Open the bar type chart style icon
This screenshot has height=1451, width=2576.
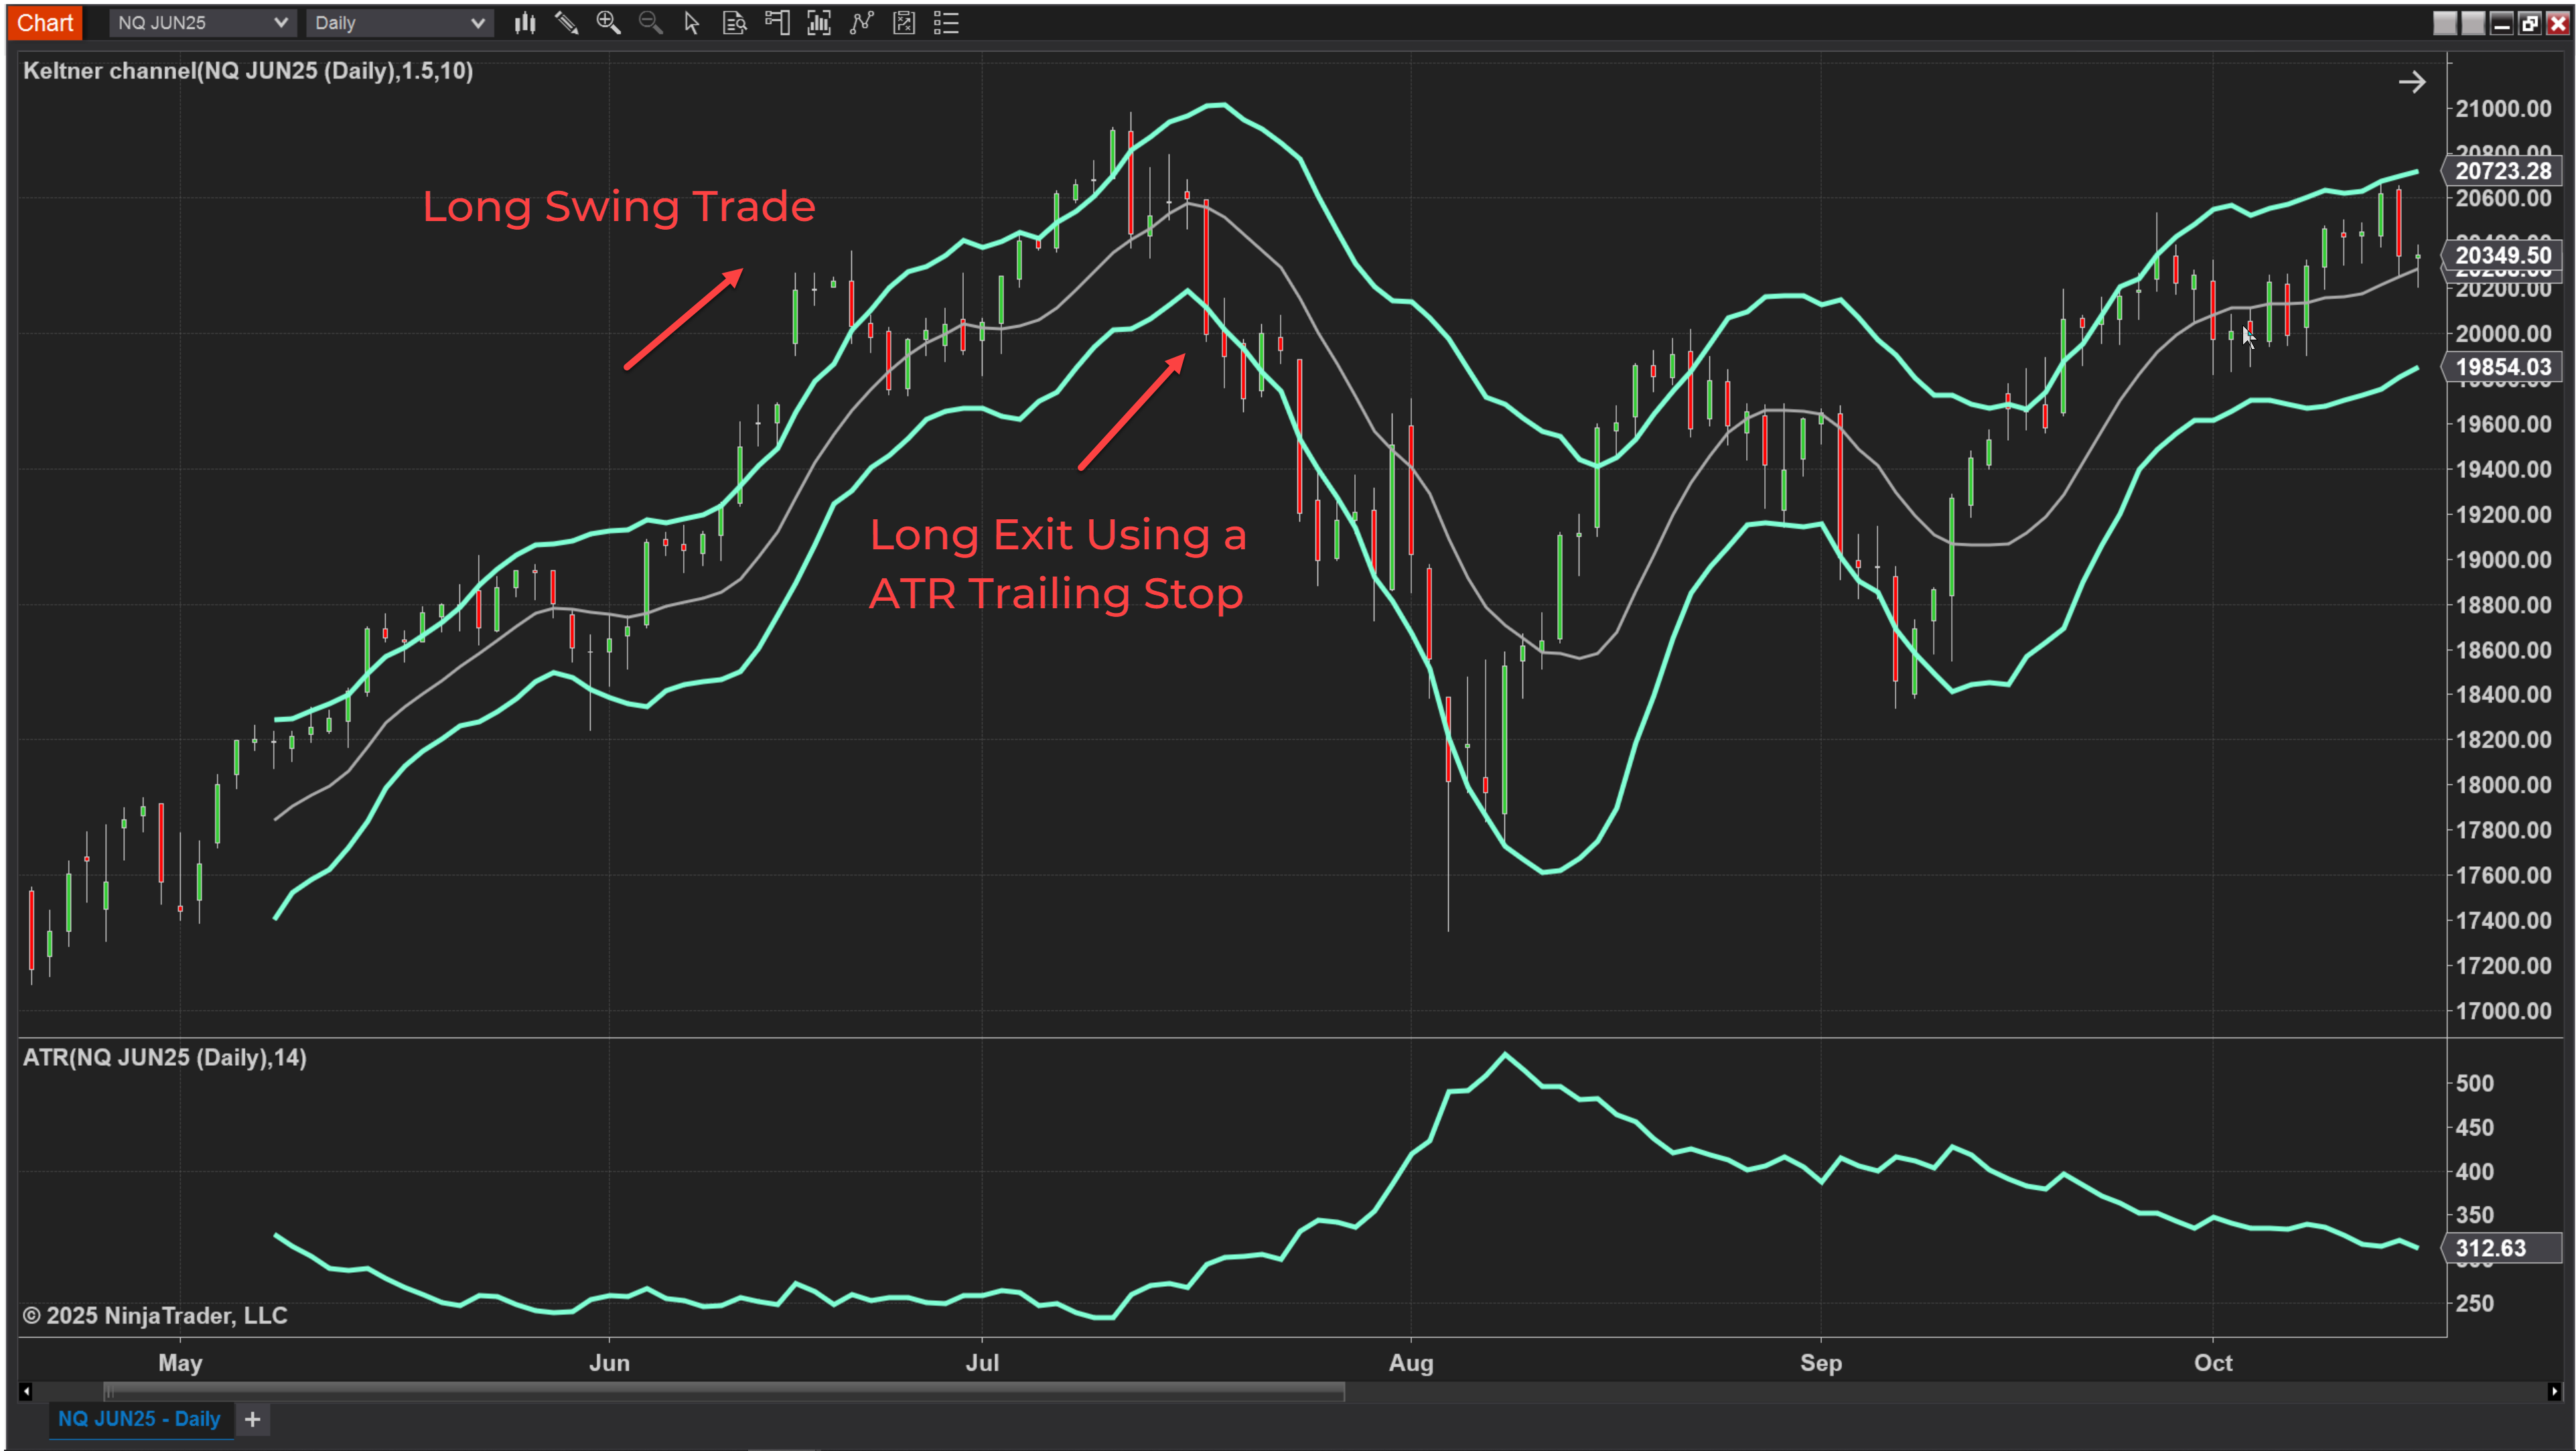pyautogui.click(x=525, y=23)
